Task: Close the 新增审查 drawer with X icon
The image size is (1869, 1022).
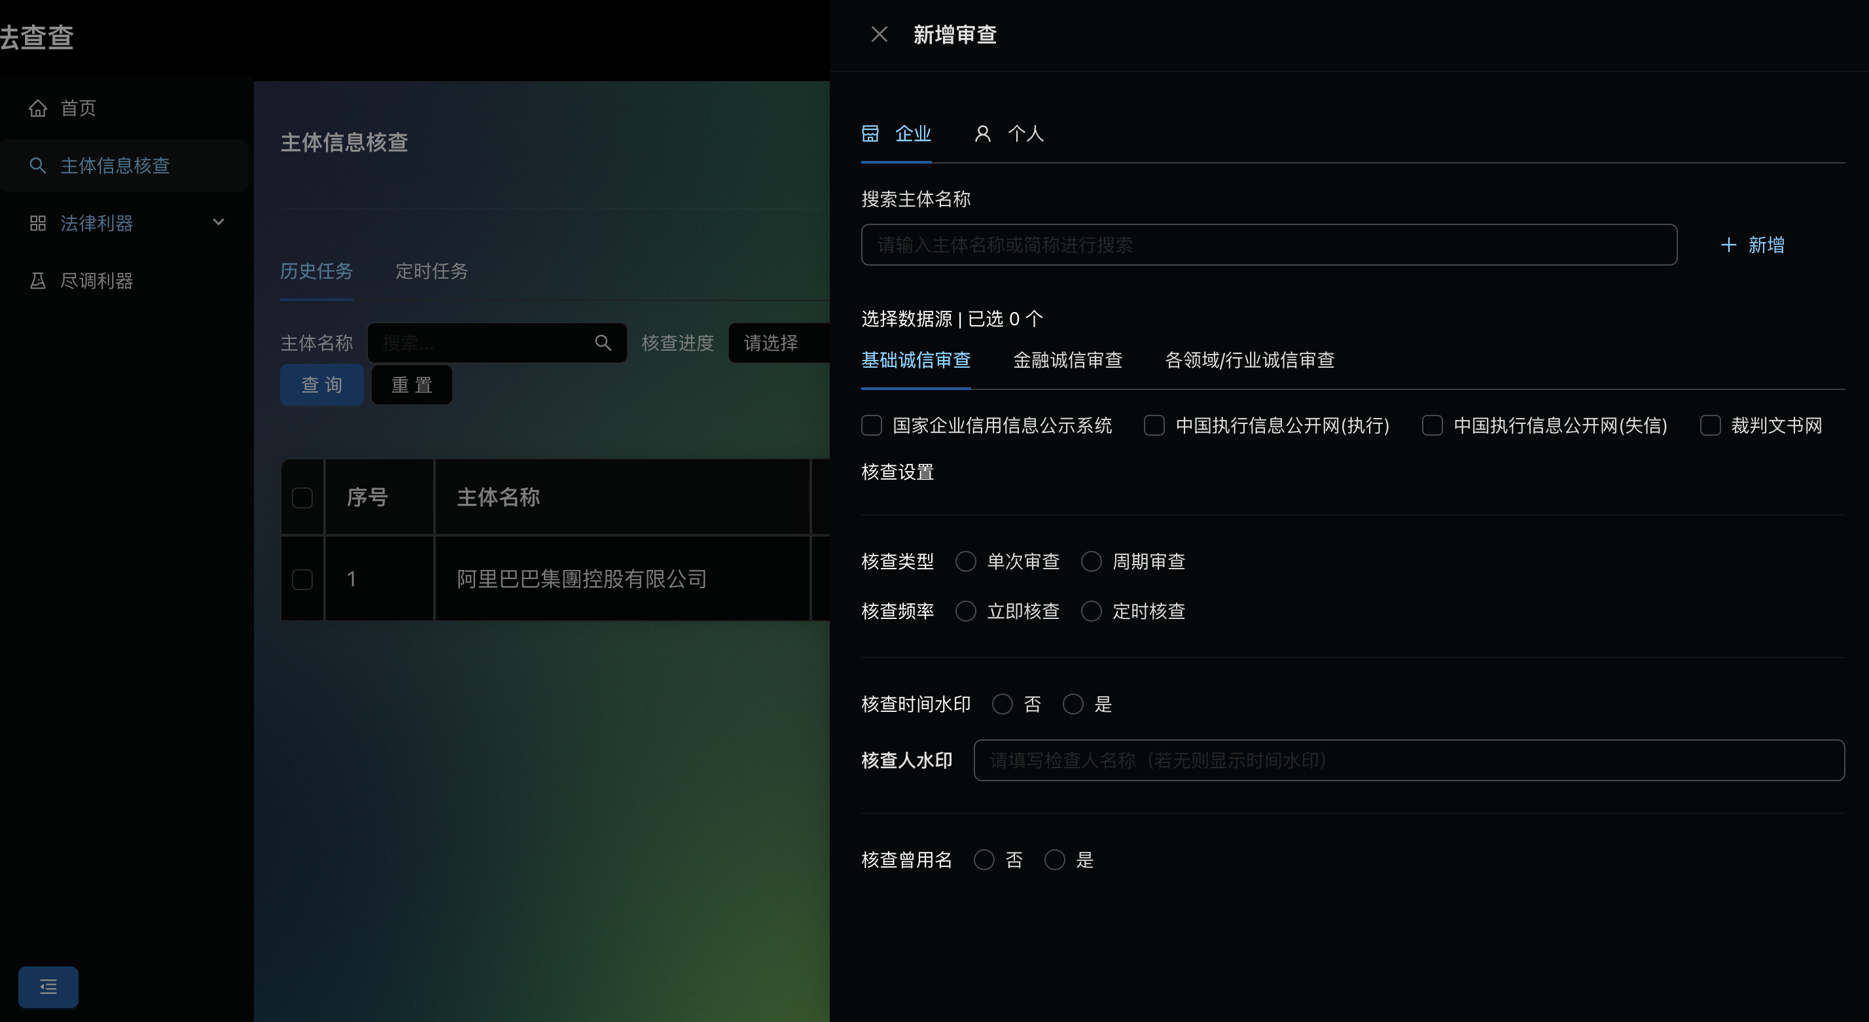Action: [x=879, y=34]
